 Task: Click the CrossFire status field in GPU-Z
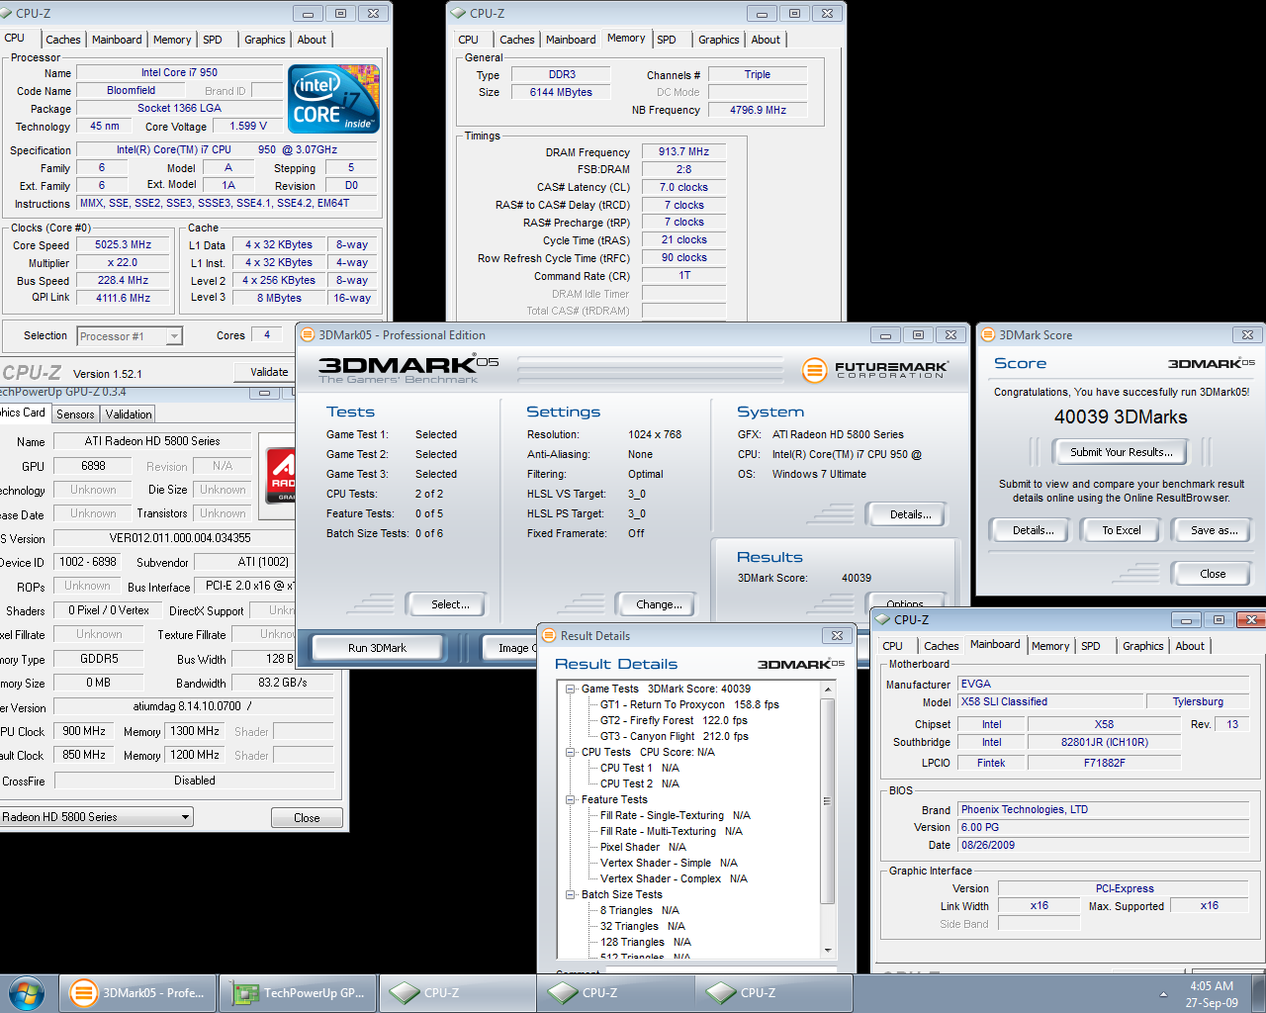coord(194,781)
